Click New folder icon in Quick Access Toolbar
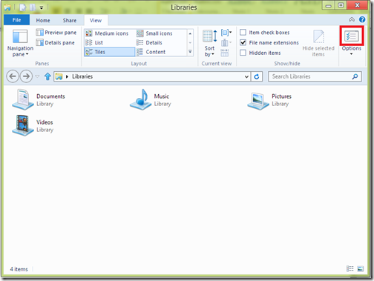 coord(33,7)
